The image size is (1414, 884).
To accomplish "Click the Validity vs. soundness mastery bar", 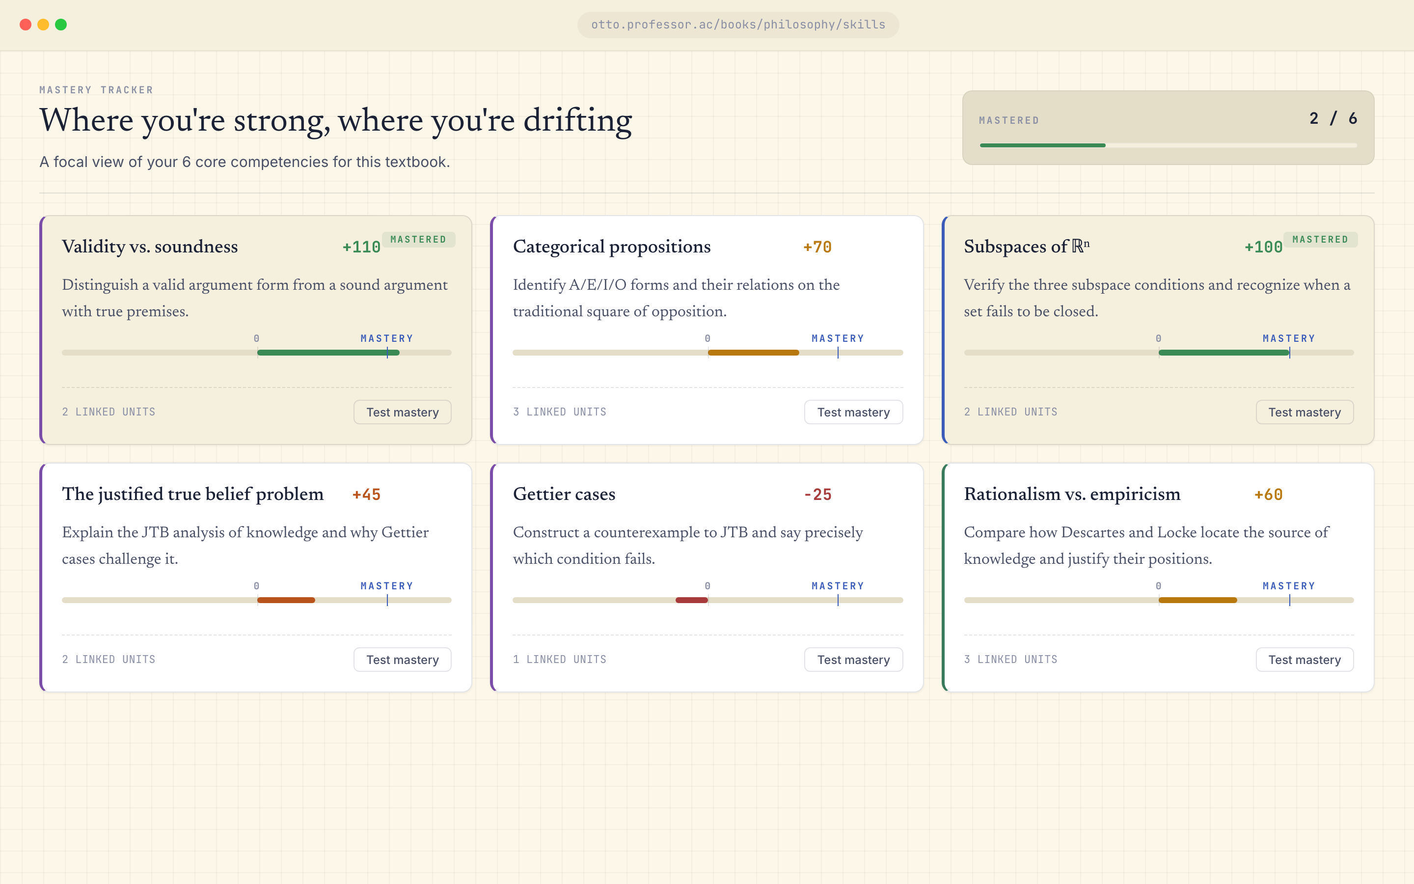I will 256,353.
